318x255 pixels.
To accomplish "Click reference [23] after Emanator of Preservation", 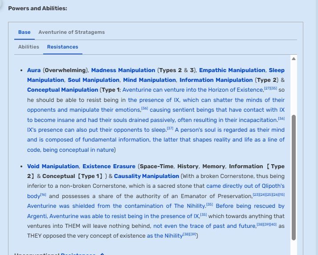I will pos(256,194).
